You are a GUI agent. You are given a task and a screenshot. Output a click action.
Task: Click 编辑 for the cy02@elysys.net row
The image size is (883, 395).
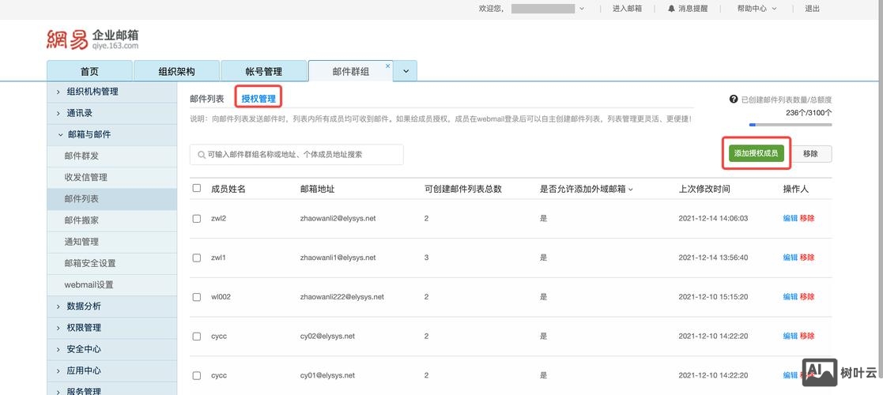pos(790,337)
